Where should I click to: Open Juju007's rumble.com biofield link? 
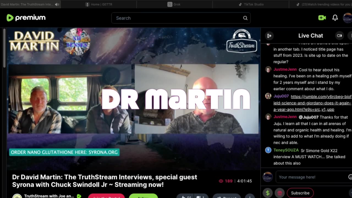312,103
